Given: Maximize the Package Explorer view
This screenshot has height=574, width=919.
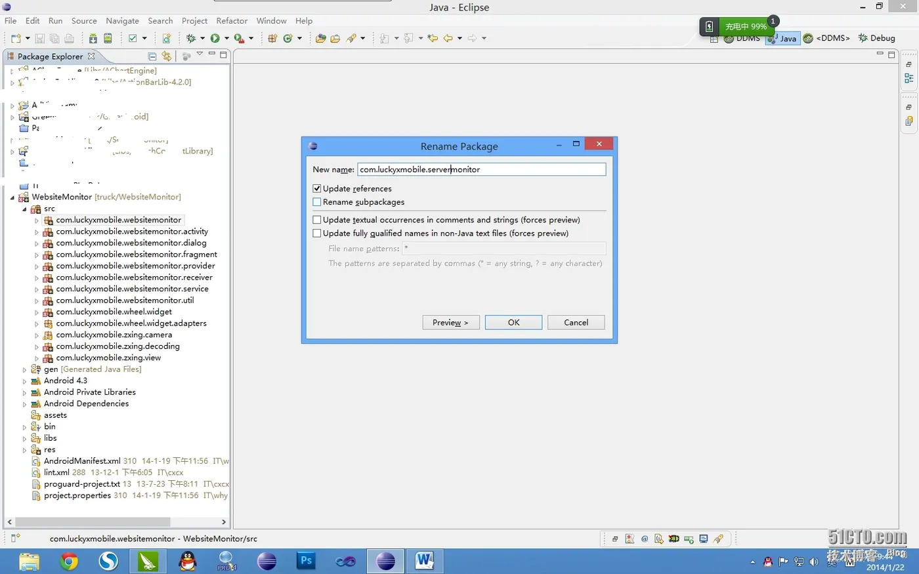Looking at the screenshot, I should pyautogui.click(x=223, y=54).
